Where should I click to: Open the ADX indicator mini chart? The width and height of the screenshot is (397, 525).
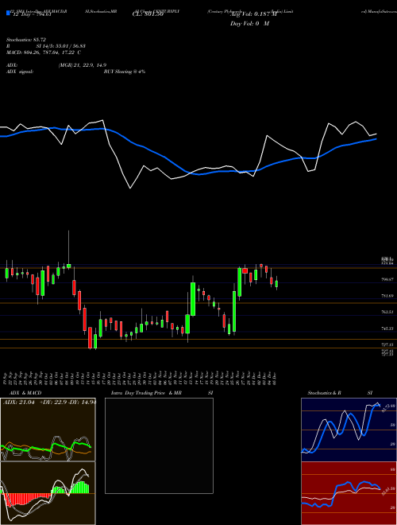click(x=48, y=430)
